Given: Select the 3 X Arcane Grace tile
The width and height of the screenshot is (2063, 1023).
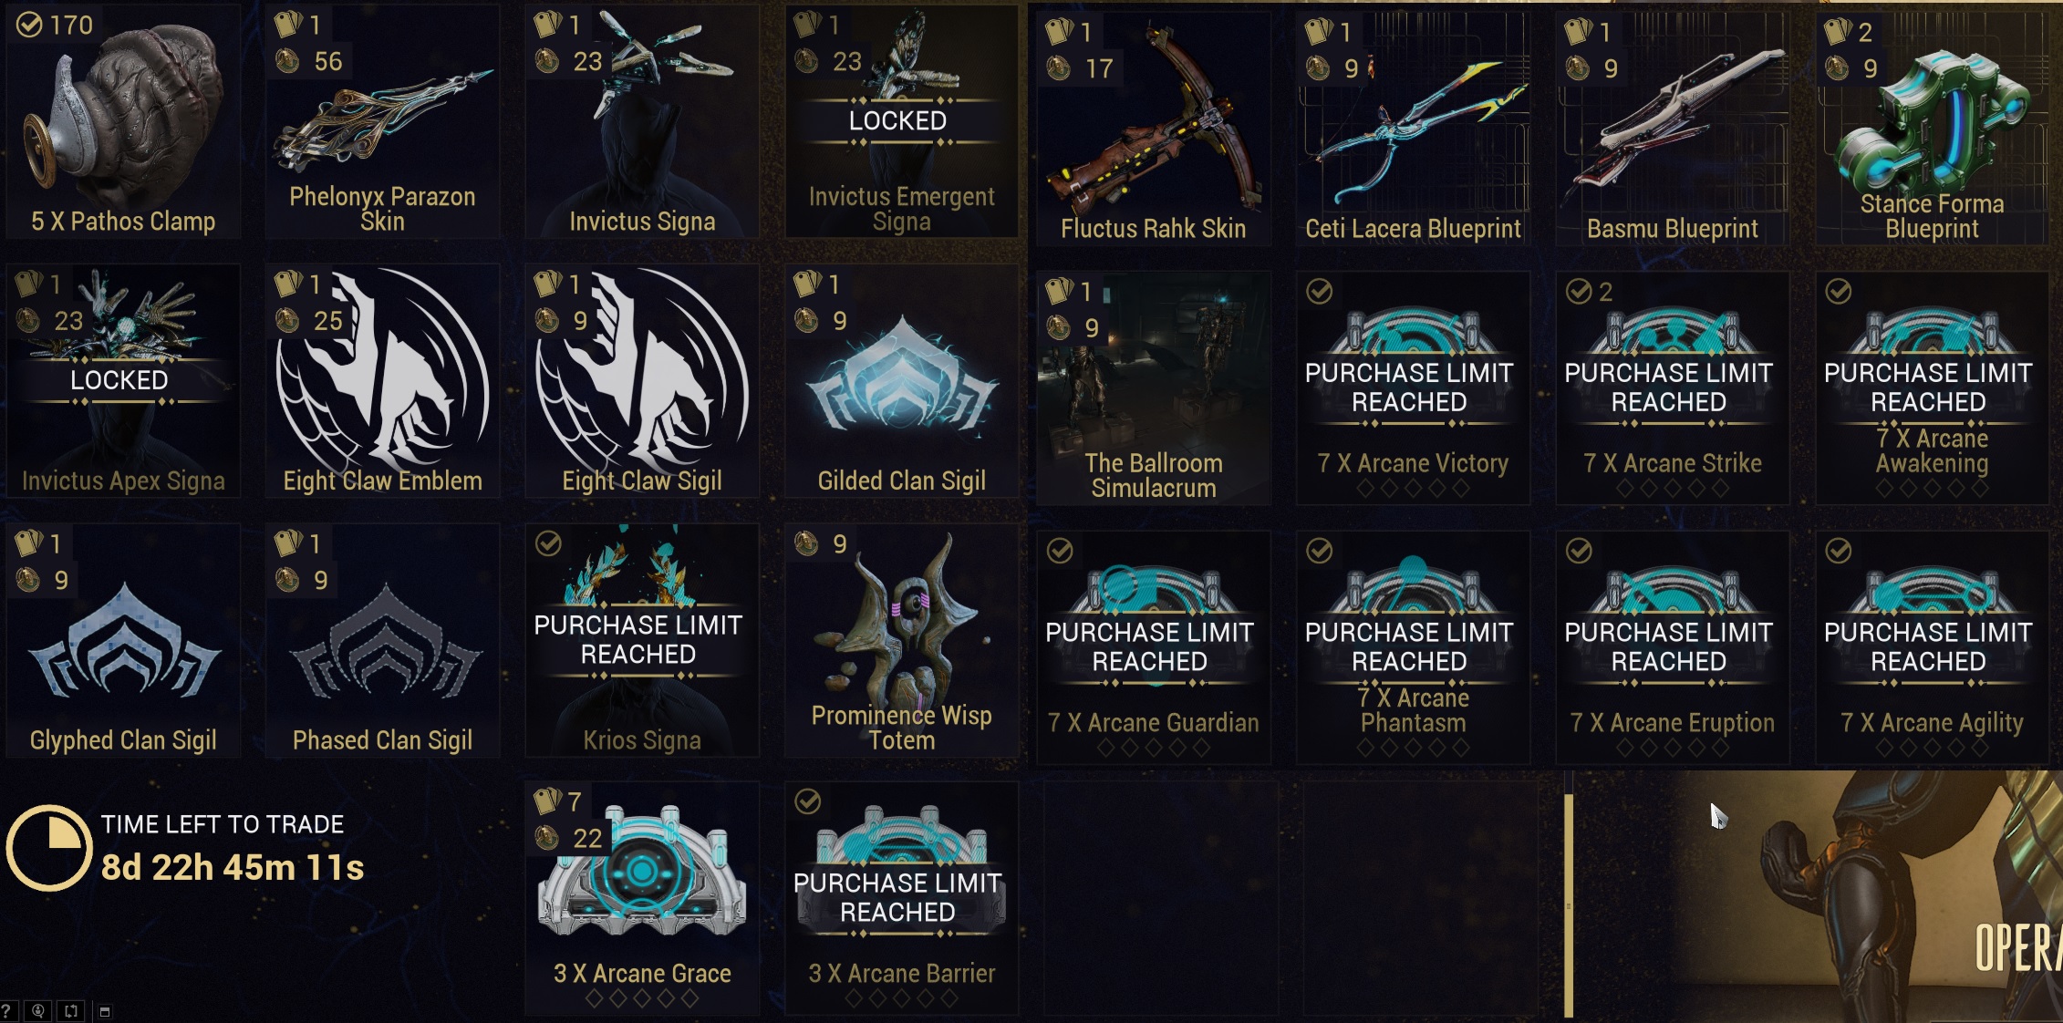Looking at the screenshot, I should click(x=642, y=898).
